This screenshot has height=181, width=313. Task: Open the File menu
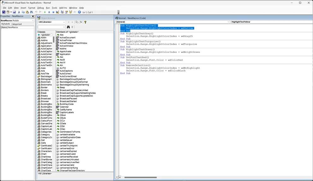[x=4, y=8]
